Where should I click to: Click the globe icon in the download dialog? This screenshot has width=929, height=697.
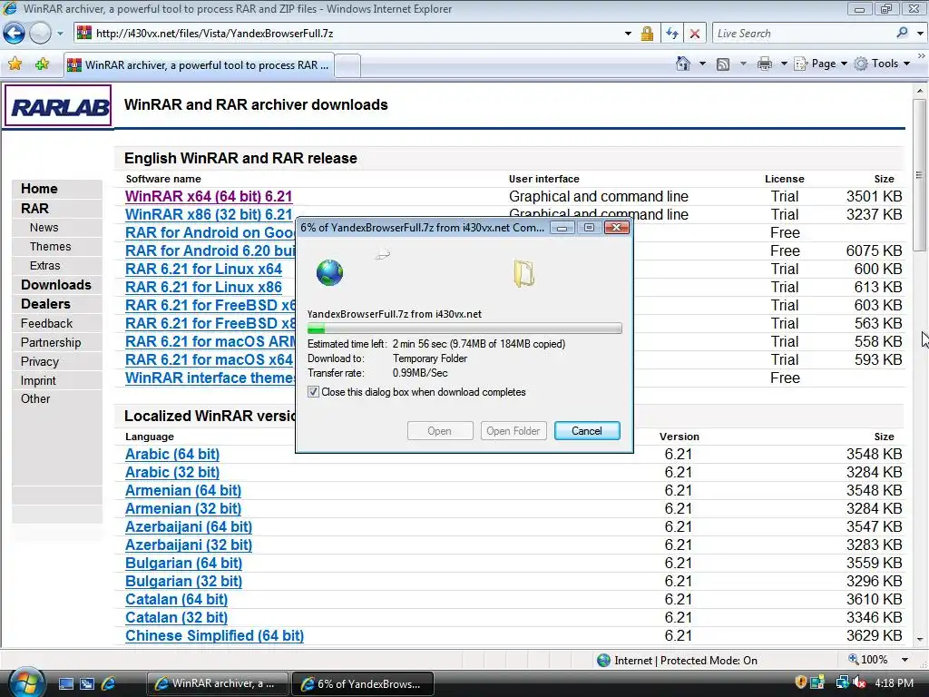[329, 272]
